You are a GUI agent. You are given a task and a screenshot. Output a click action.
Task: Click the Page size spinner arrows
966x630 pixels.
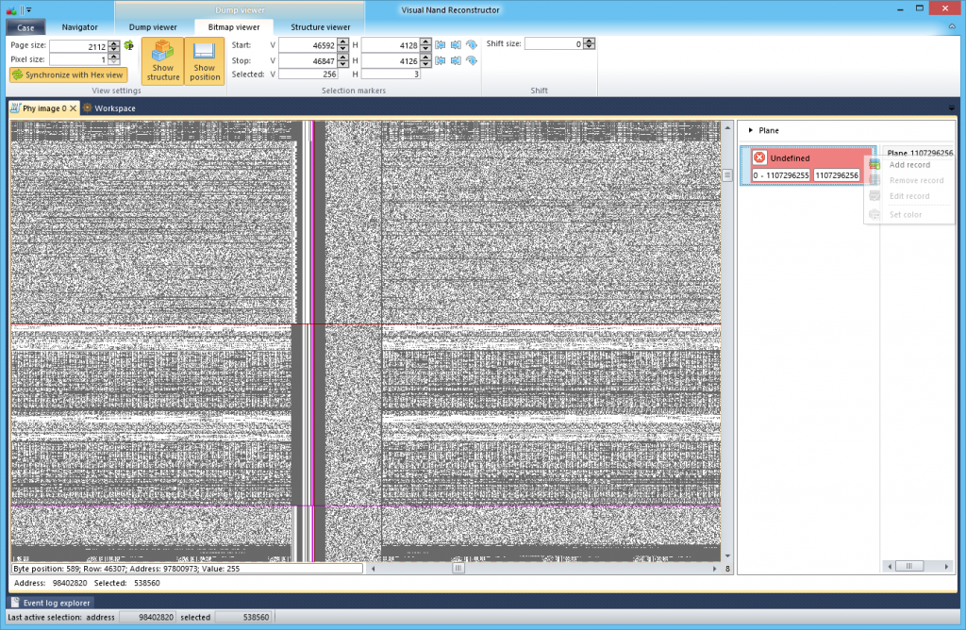[x=114, y=46]
